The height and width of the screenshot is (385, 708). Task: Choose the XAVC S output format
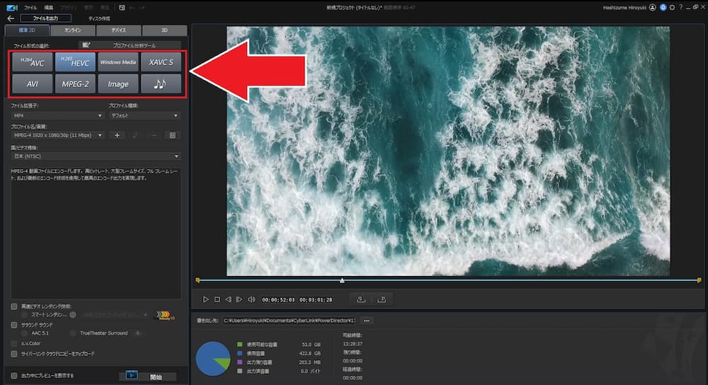coord(161,62)
